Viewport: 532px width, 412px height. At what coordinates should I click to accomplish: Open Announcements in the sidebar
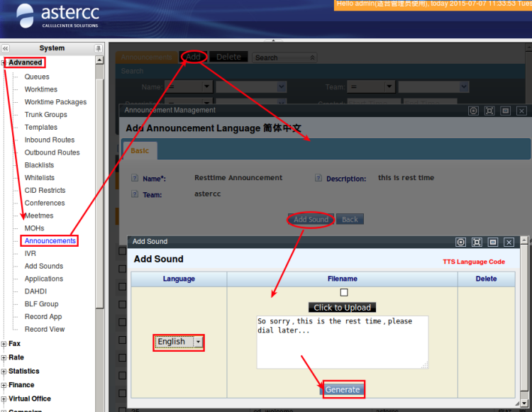(x=50, y=241)
